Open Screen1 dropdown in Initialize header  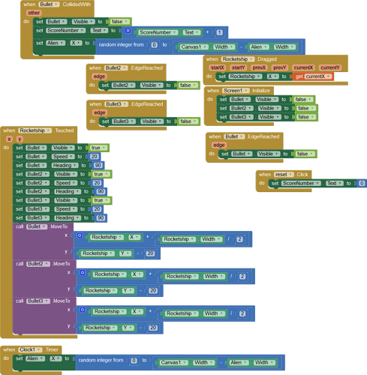[236, 91]
